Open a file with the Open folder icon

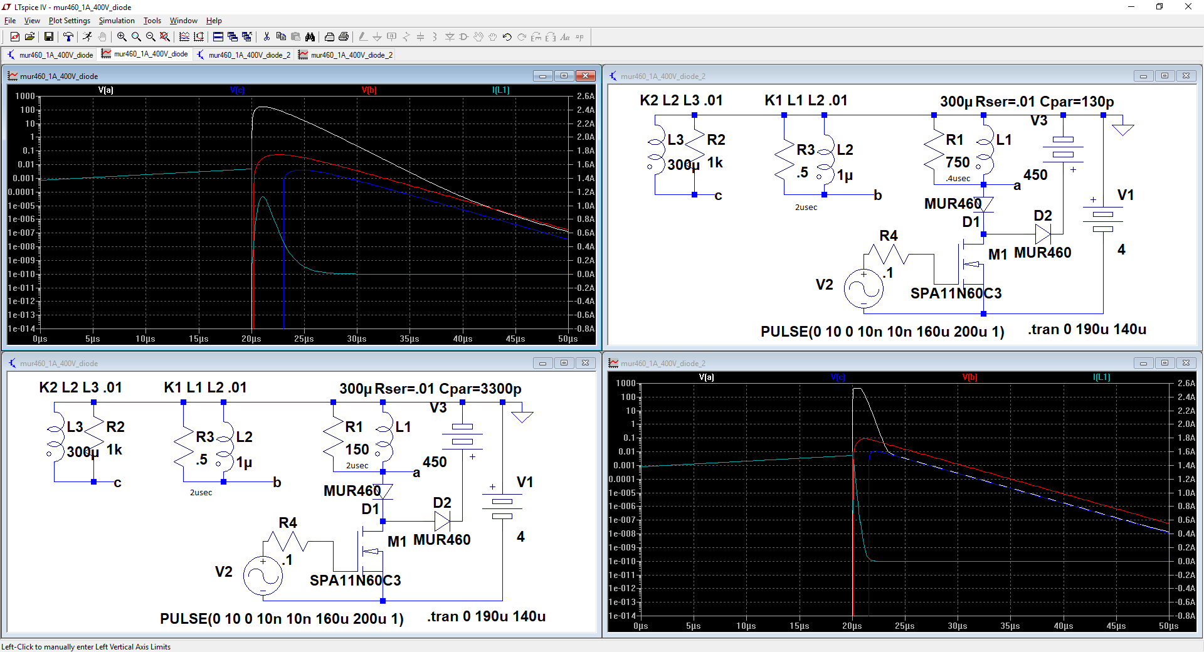pyautogui.click(x=29, y=37)
